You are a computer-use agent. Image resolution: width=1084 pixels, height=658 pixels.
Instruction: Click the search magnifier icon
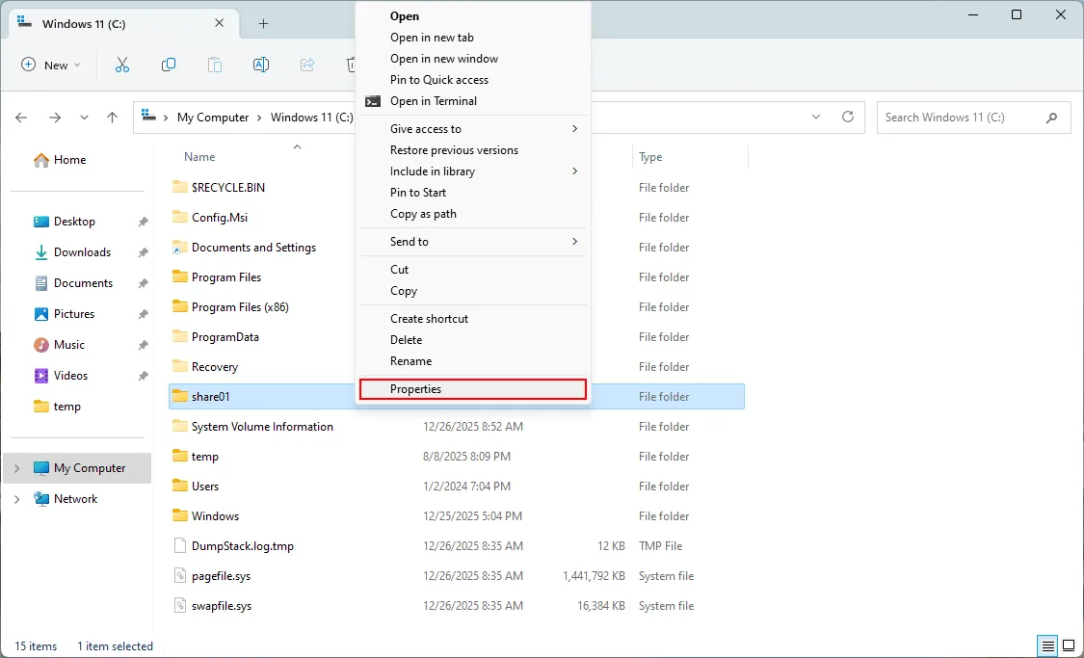point(1051,118)
